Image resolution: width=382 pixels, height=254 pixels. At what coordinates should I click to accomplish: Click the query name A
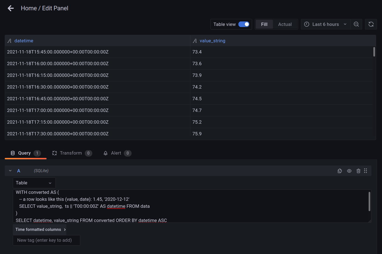click(x=19, y=171)
